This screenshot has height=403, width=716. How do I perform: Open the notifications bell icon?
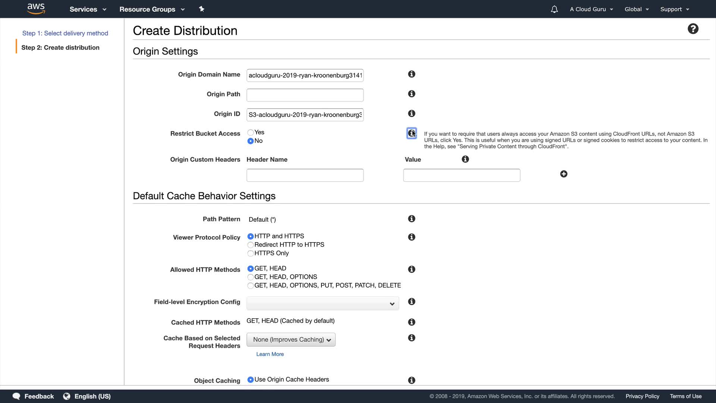tap(554, 9)
